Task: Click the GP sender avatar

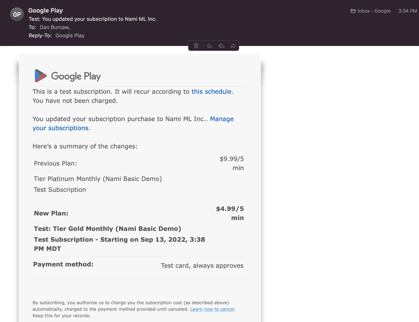Action: pyautogui.click(x=17, y=15)
